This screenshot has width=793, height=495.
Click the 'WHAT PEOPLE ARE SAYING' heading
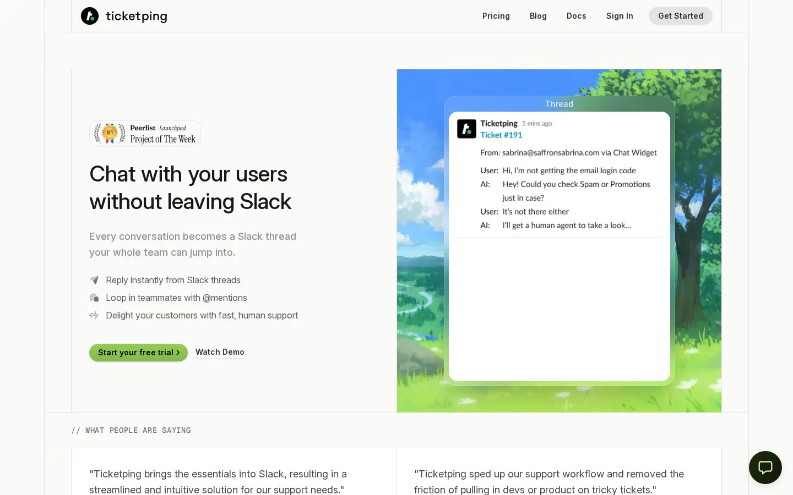tap(131, 430)
